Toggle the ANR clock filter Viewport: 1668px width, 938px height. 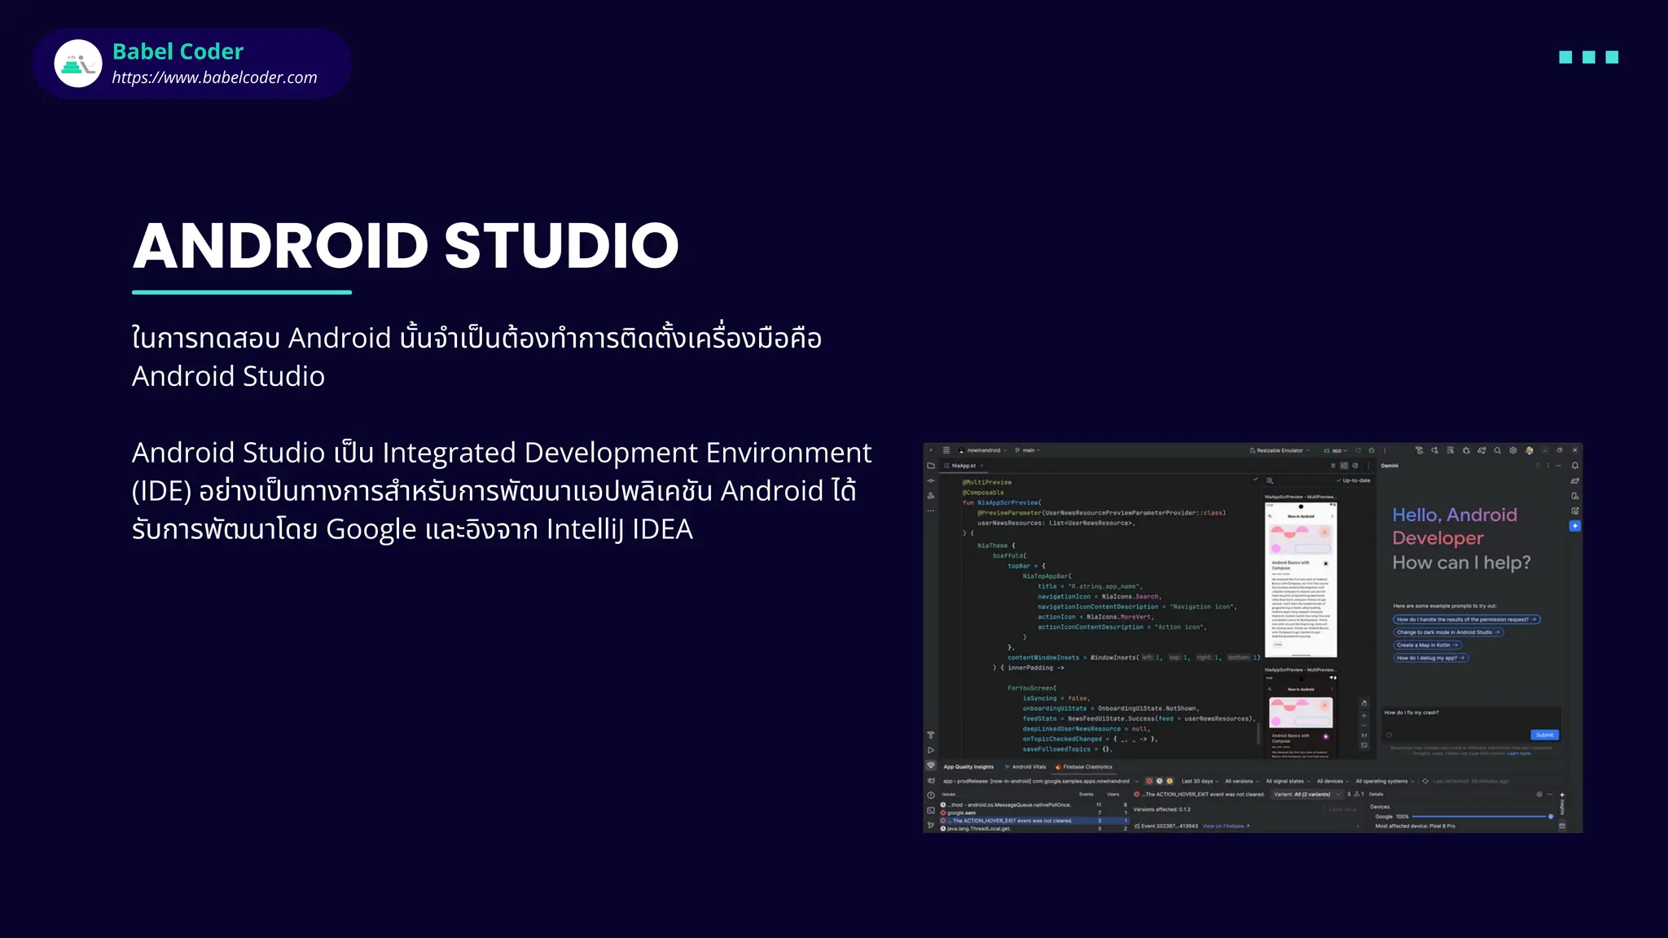1159,781
